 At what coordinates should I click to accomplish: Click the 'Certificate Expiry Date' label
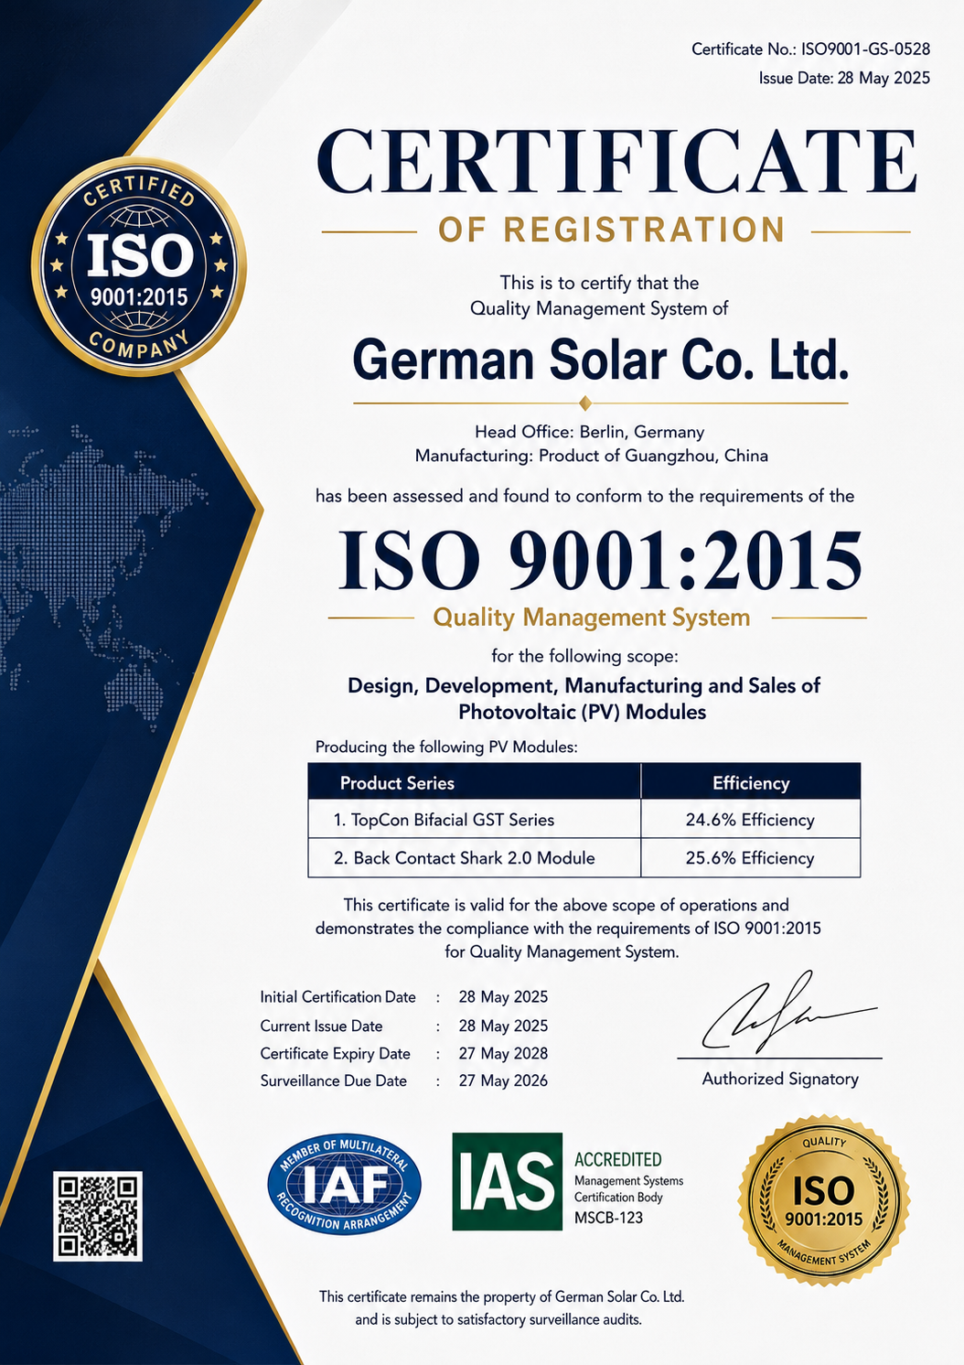tap(335, 1054)
